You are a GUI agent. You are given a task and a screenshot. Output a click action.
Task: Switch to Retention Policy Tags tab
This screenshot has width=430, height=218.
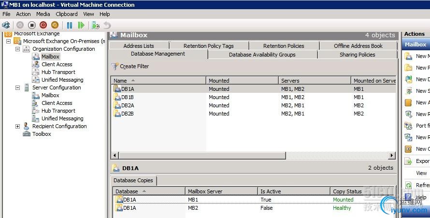pyautogui.click(x=209, y=46)
